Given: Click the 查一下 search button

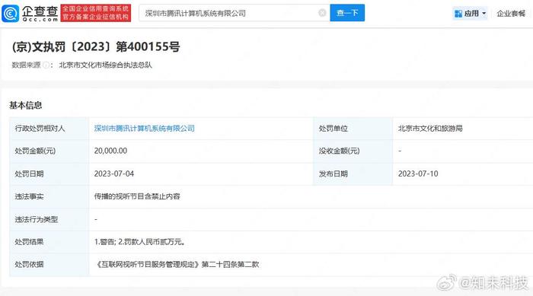Looking at the screenshot, I should coord(347,13).
